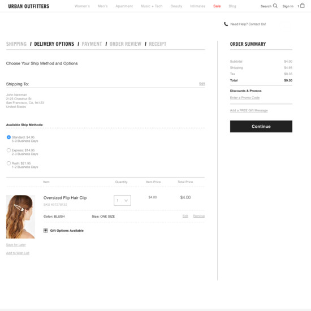Open the quantity dropdown for hair clip
This screenshot has height=311, width=311.
pos(122,200)
